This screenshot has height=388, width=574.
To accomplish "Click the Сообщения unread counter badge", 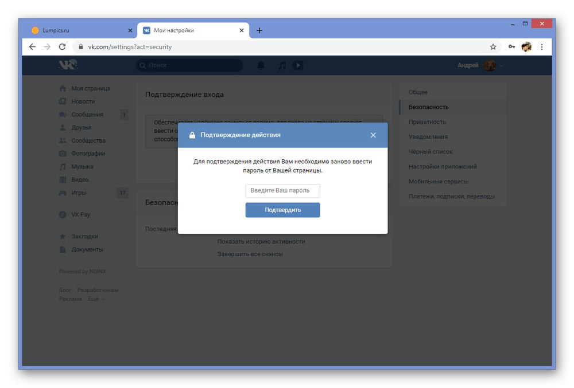I will pyautogui.click(x=124, y=115).
